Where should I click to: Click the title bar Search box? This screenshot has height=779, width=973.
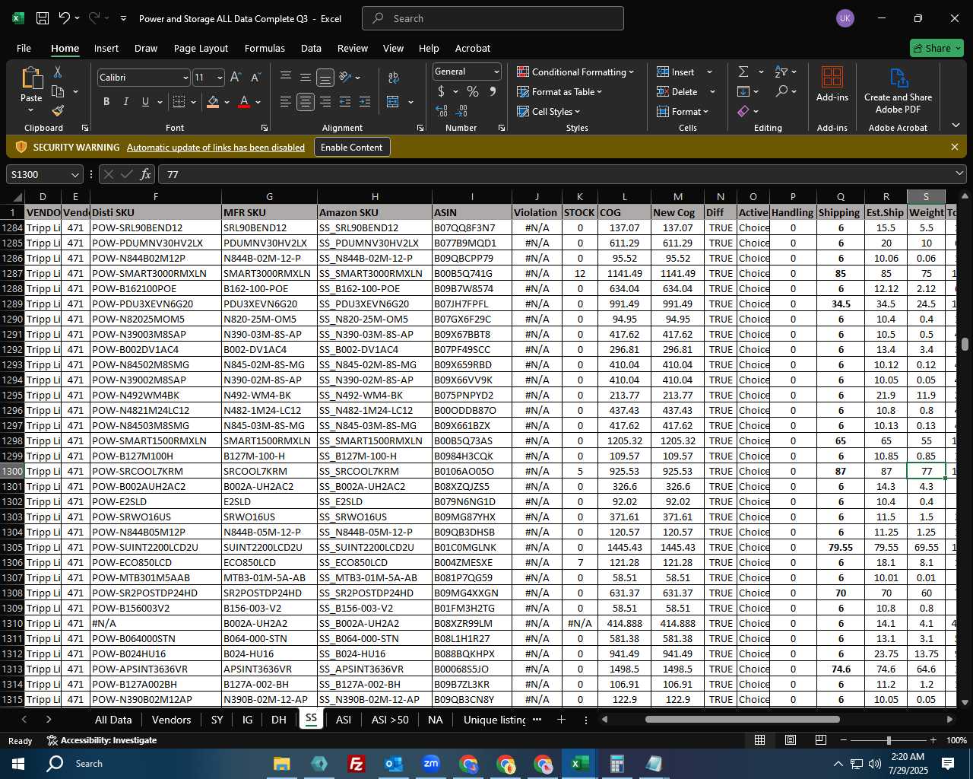click(493, 18)
